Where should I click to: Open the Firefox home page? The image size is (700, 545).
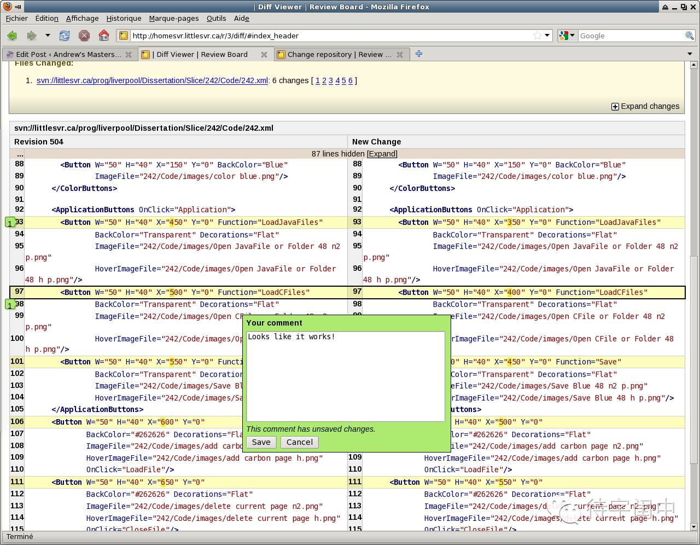(x=104, y=36)
